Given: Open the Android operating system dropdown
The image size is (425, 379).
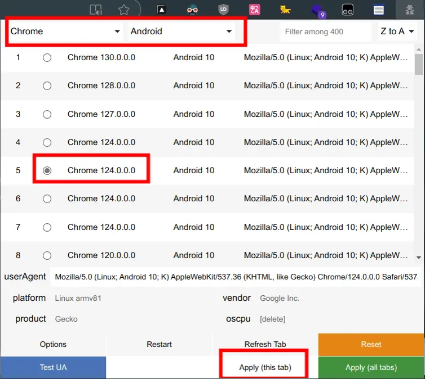Looking at the screenshot, I should tap(181, 31).
